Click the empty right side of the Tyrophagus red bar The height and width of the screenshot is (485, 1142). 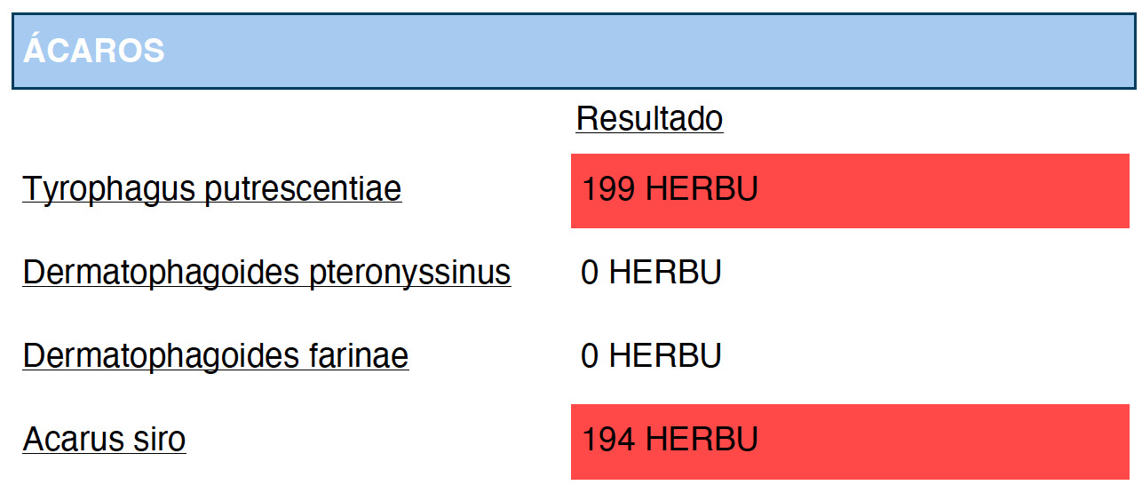click(944, 191)
